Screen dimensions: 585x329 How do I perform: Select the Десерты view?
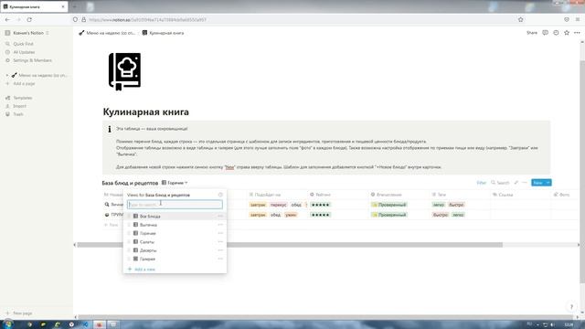coord(175,250)
